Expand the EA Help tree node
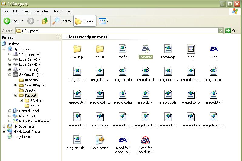 tap(21, 101)
